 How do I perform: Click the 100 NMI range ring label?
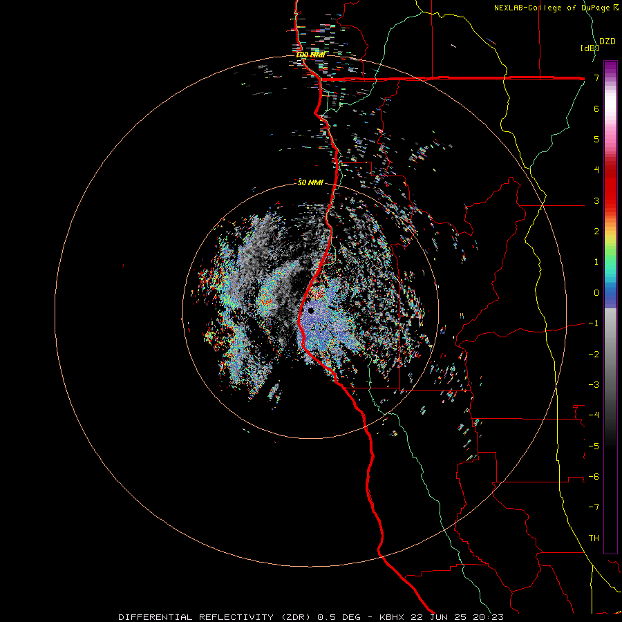pos(311,55)
